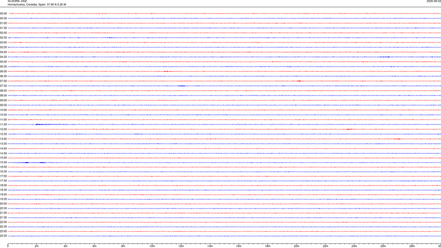
Task: Choose the "07:30" row label
Action: pyautogui.click(x=3, y=86)
